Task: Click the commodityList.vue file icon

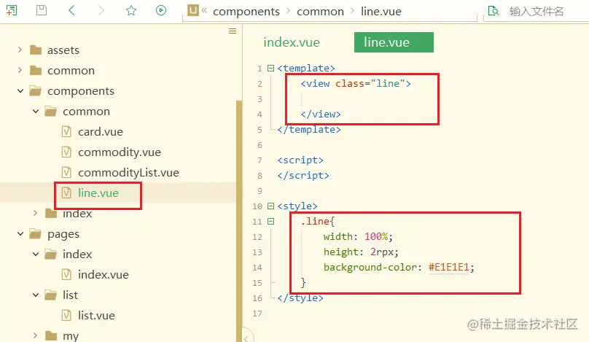Action: click(x=66, y=173)
